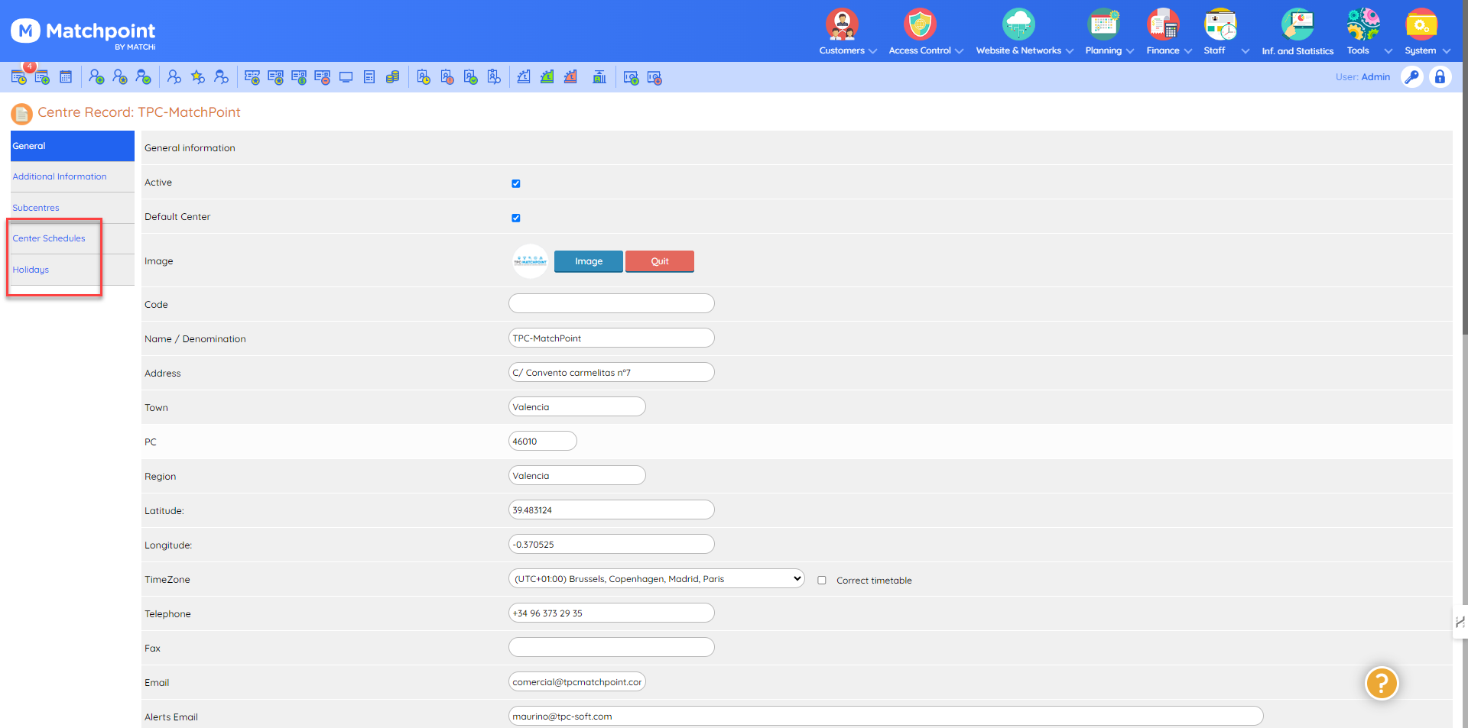1468x728 pixels.
Task: Expand the Customers menu chevron
Action: pos(872,51)
